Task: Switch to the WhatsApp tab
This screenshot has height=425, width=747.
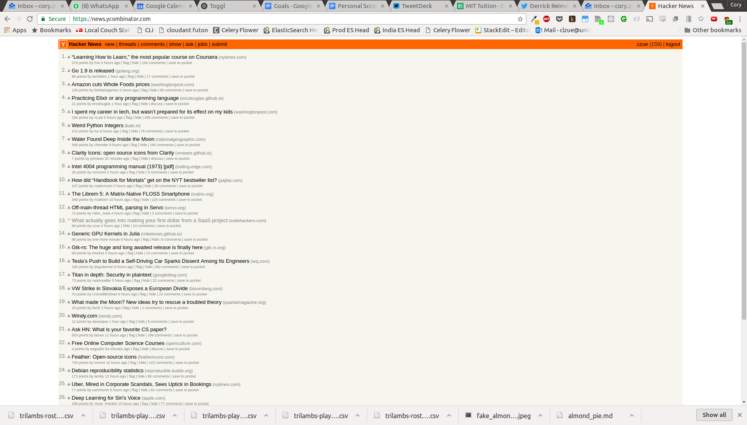Action: pyautogui.click(x=101, y=6)
